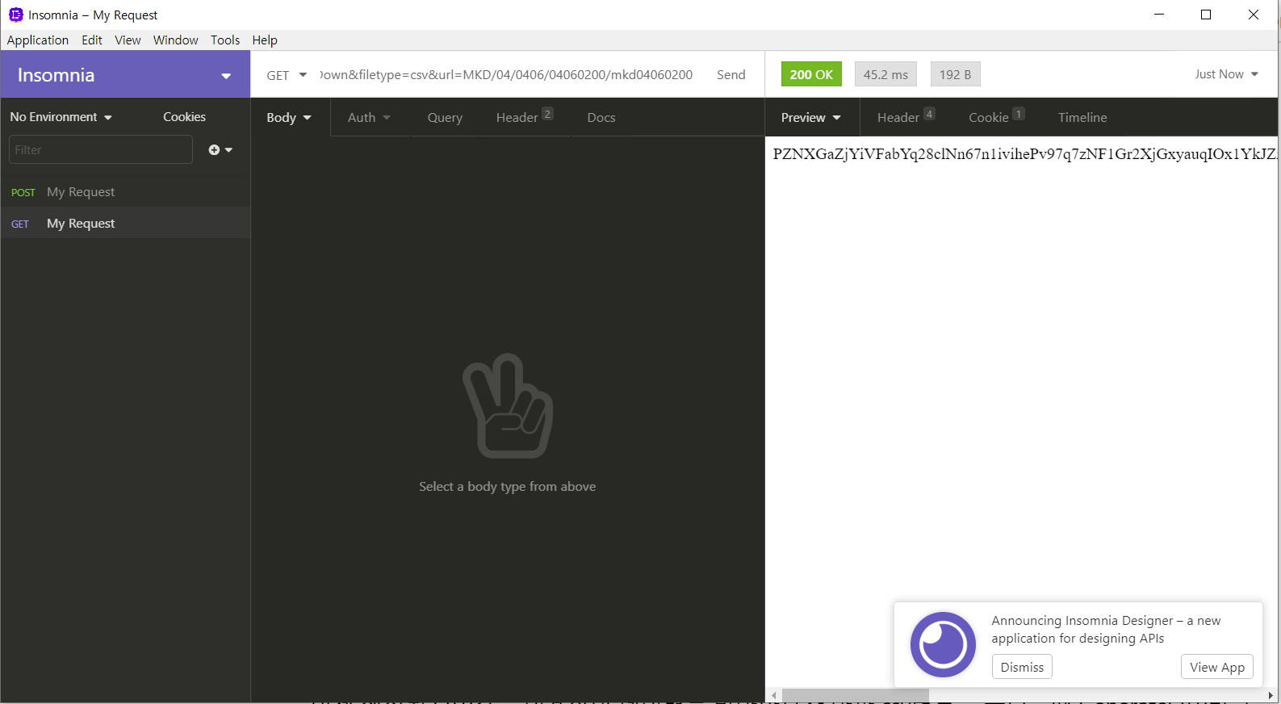The width and height of the screenshot is (1281, 704).
Task: Open the Application menu
Action: [38, 40]
